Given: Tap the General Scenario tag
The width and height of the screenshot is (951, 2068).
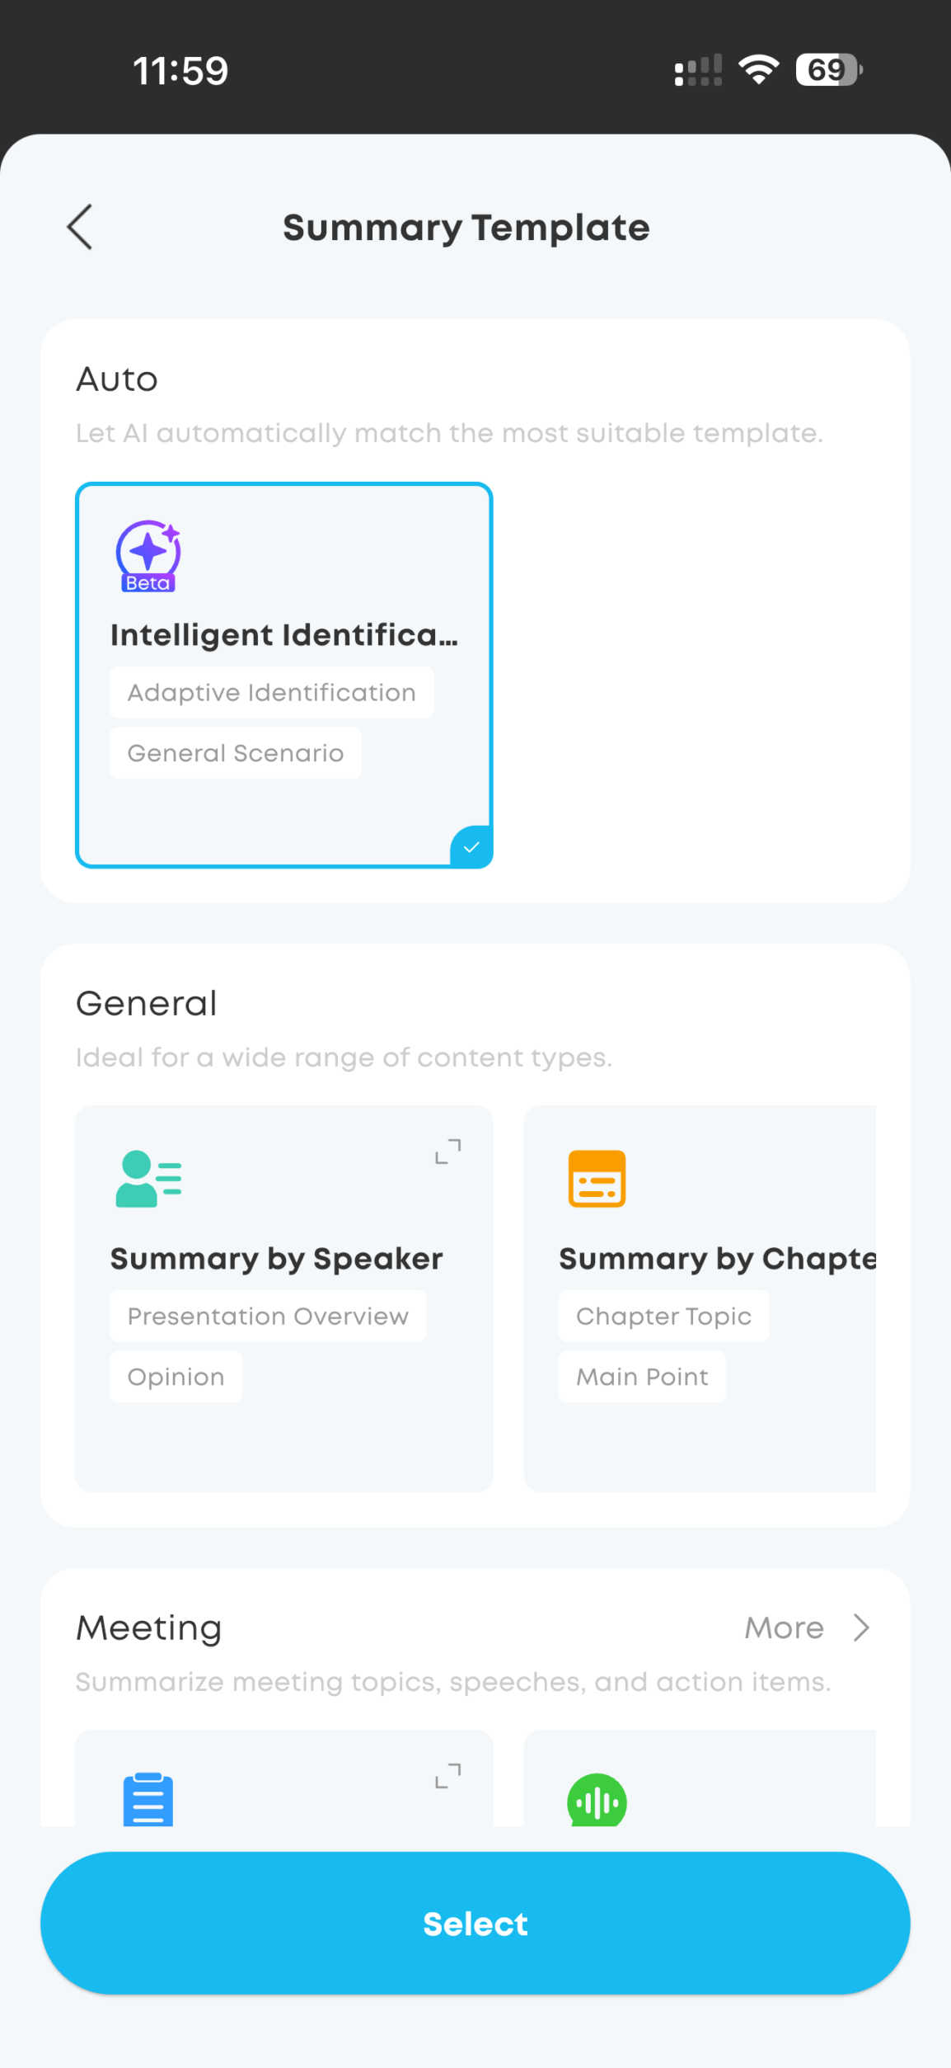Looking at the screenshot, I should (x=235, y=753).
